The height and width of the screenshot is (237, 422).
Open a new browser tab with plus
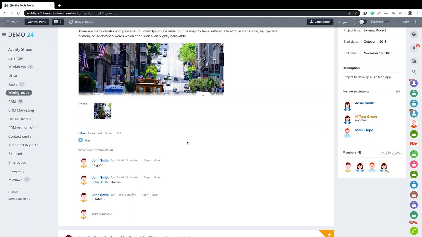coord(59,5)
